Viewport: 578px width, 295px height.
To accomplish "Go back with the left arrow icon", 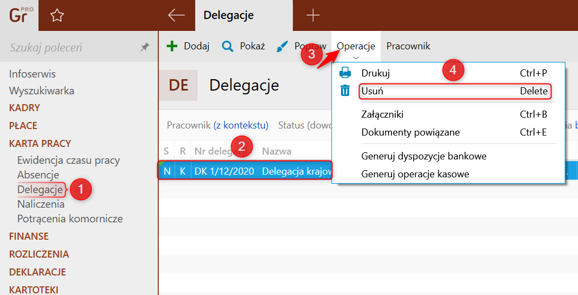I will 177,15.
